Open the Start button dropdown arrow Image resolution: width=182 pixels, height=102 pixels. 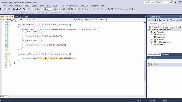click(x=42, y=9)
